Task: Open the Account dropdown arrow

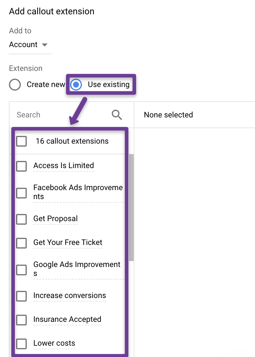Action: [x=45, y=45]
